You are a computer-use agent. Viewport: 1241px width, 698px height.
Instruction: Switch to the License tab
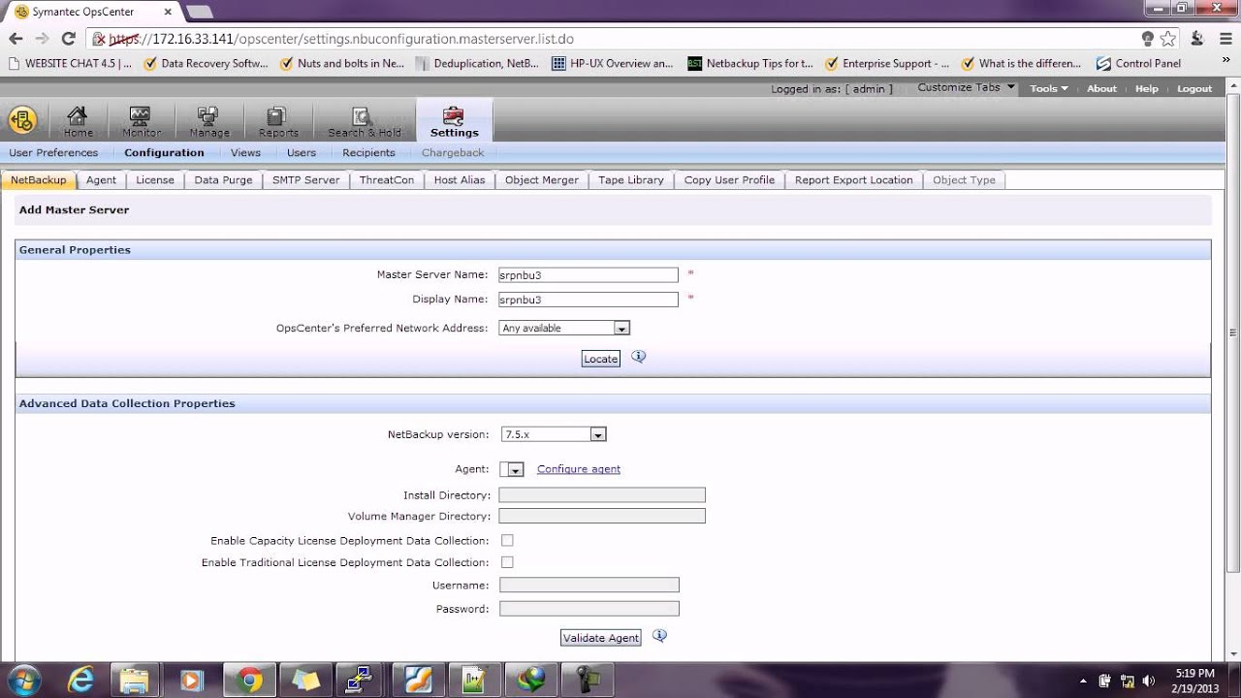(x=155, y=179)
